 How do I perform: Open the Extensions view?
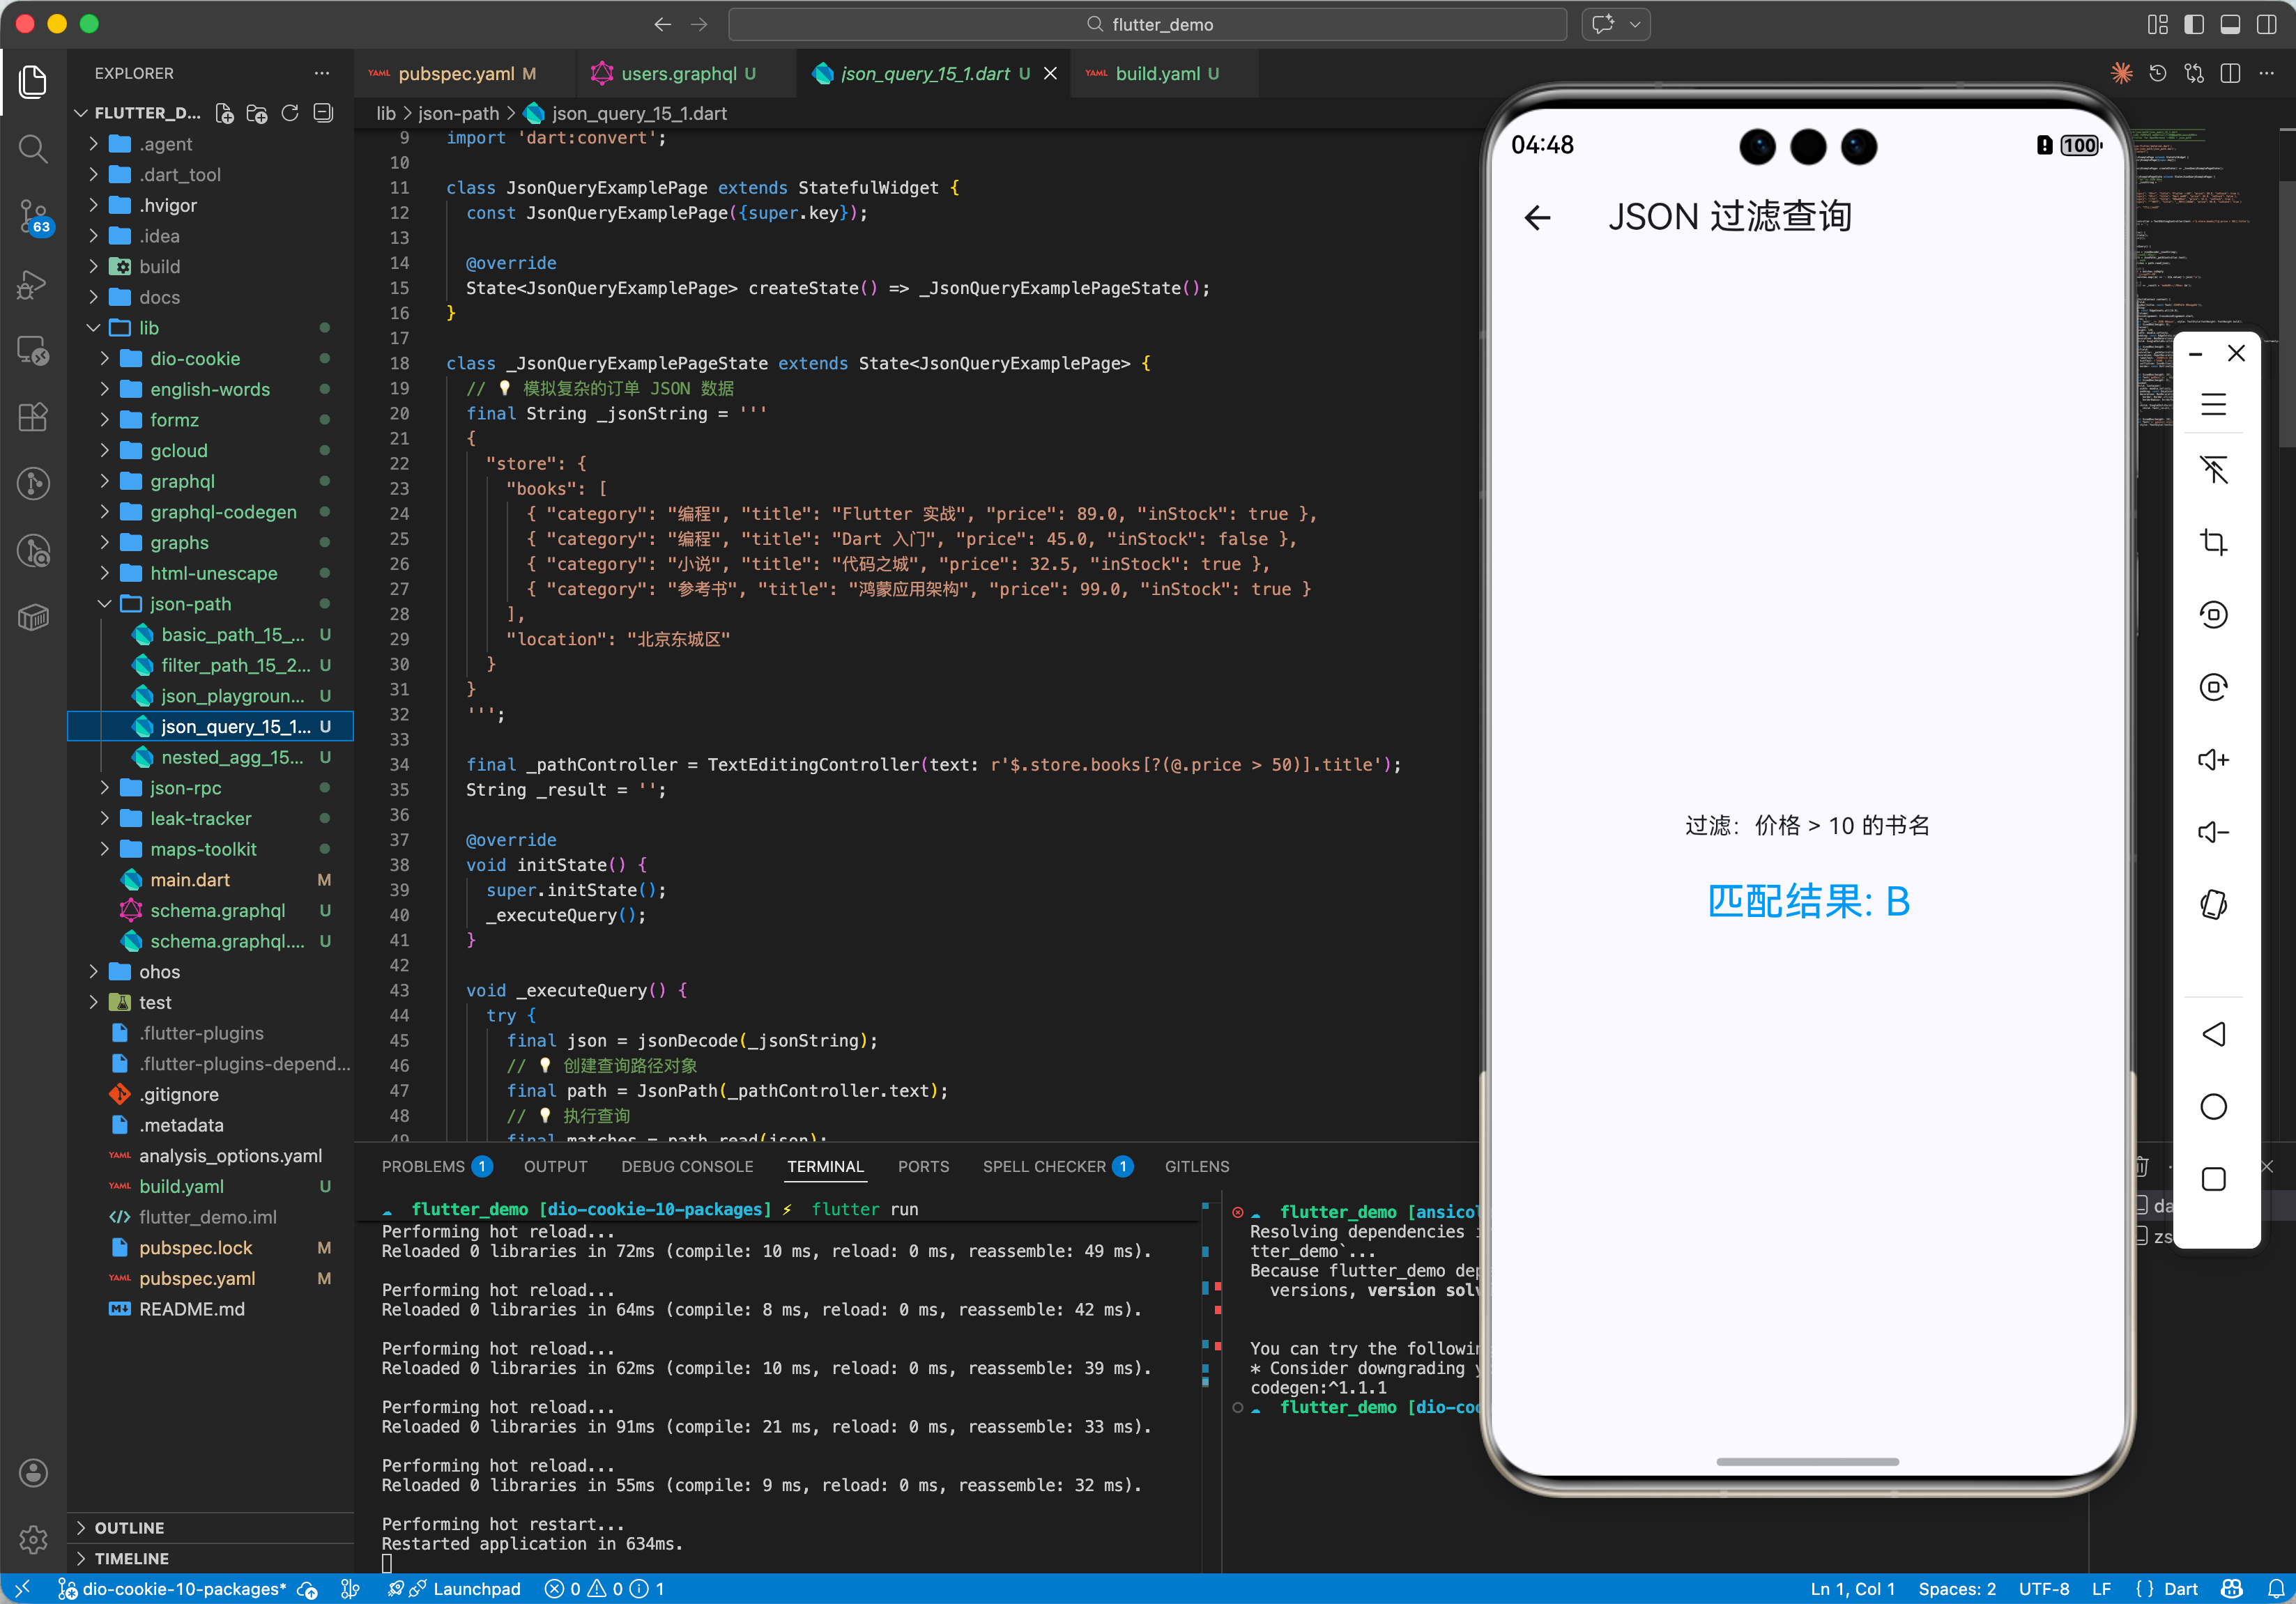pyautogui.click(x=33, y=418)
